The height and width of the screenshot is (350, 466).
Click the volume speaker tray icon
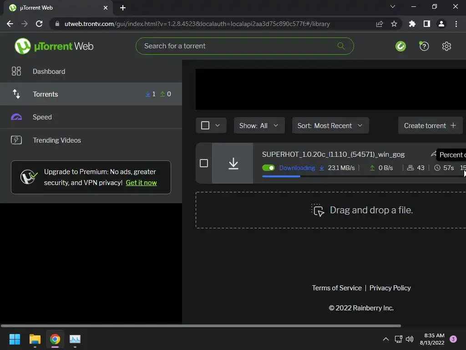point(410,339)
